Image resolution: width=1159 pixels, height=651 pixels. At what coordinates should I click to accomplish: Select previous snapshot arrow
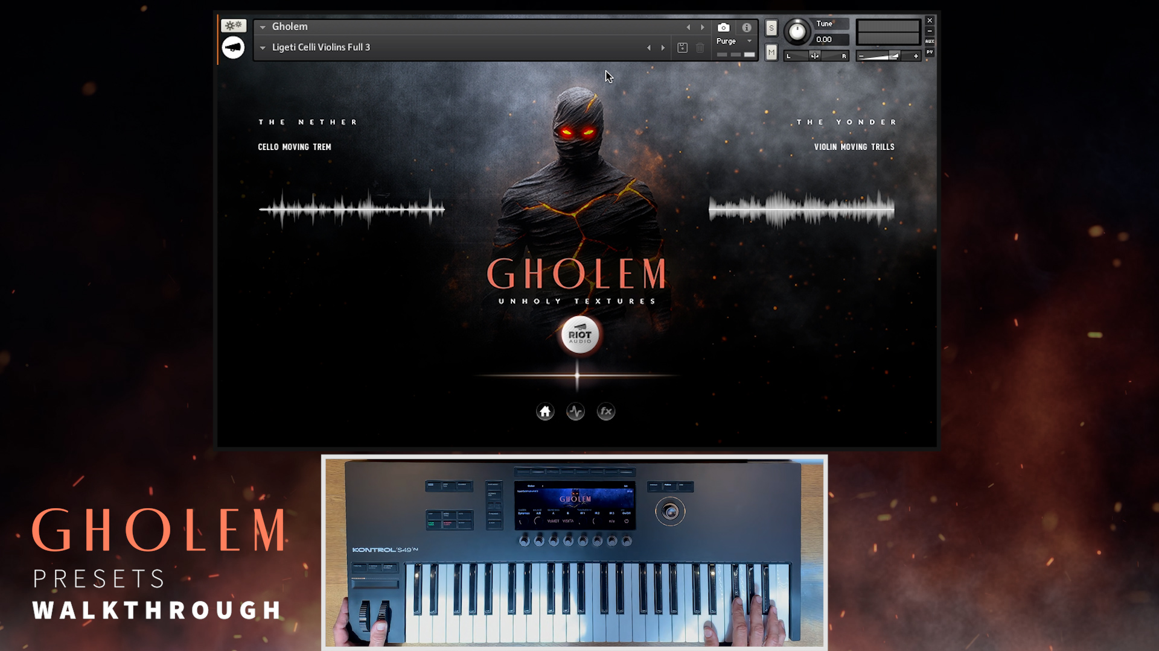pos(649,48)
